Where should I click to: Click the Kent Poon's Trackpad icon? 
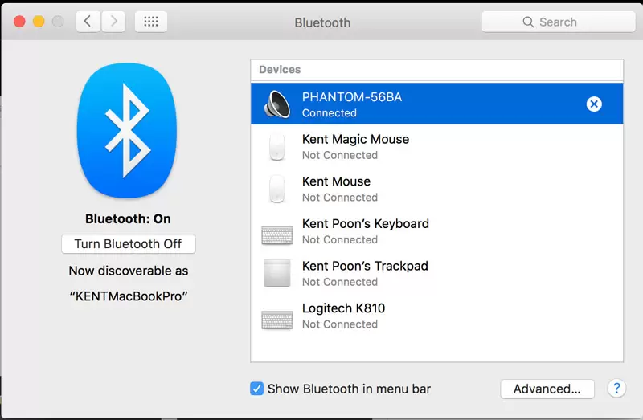(x=277, y=274)
